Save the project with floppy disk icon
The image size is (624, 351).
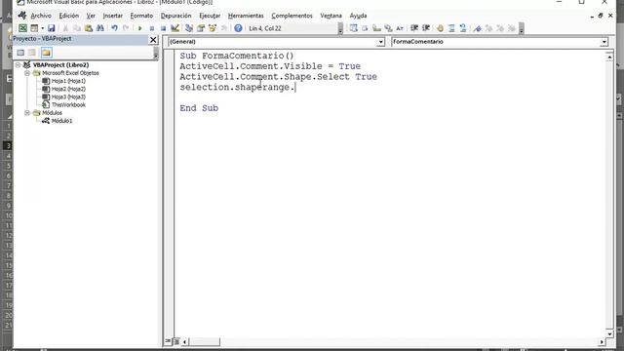click(52, 28)
